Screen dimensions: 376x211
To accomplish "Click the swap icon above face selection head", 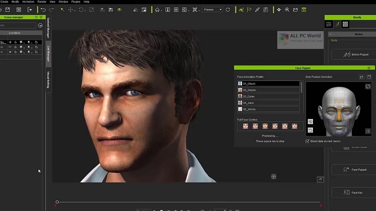I will pos(368,86).
